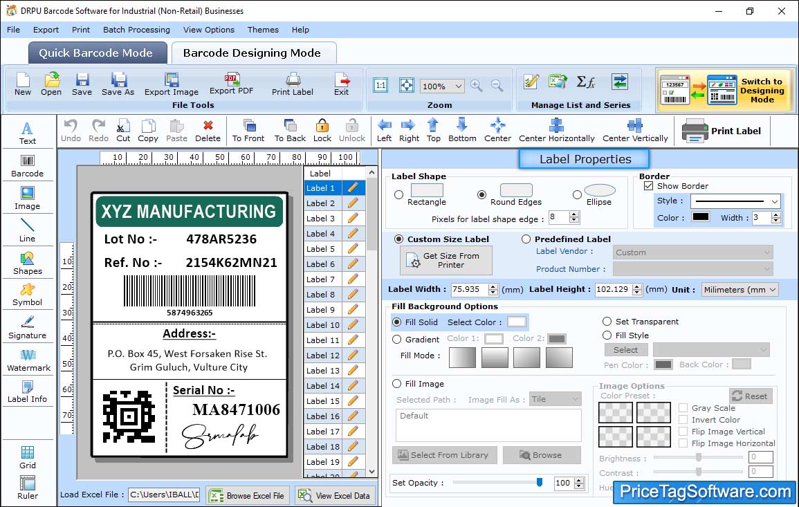Uncheck the Show Border checkbox
The image size is (799, 507).
[649, 186]
